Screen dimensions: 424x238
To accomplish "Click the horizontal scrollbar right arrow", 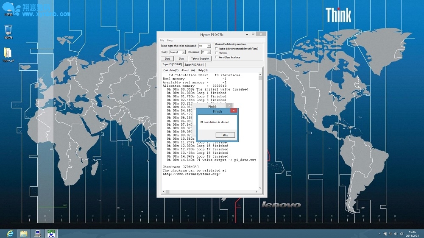I will point(257,191).
